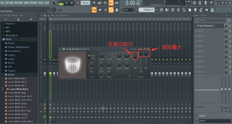Click the typing keyboard to piano icon
Screen dimensions: 232x124
[94, 10]
